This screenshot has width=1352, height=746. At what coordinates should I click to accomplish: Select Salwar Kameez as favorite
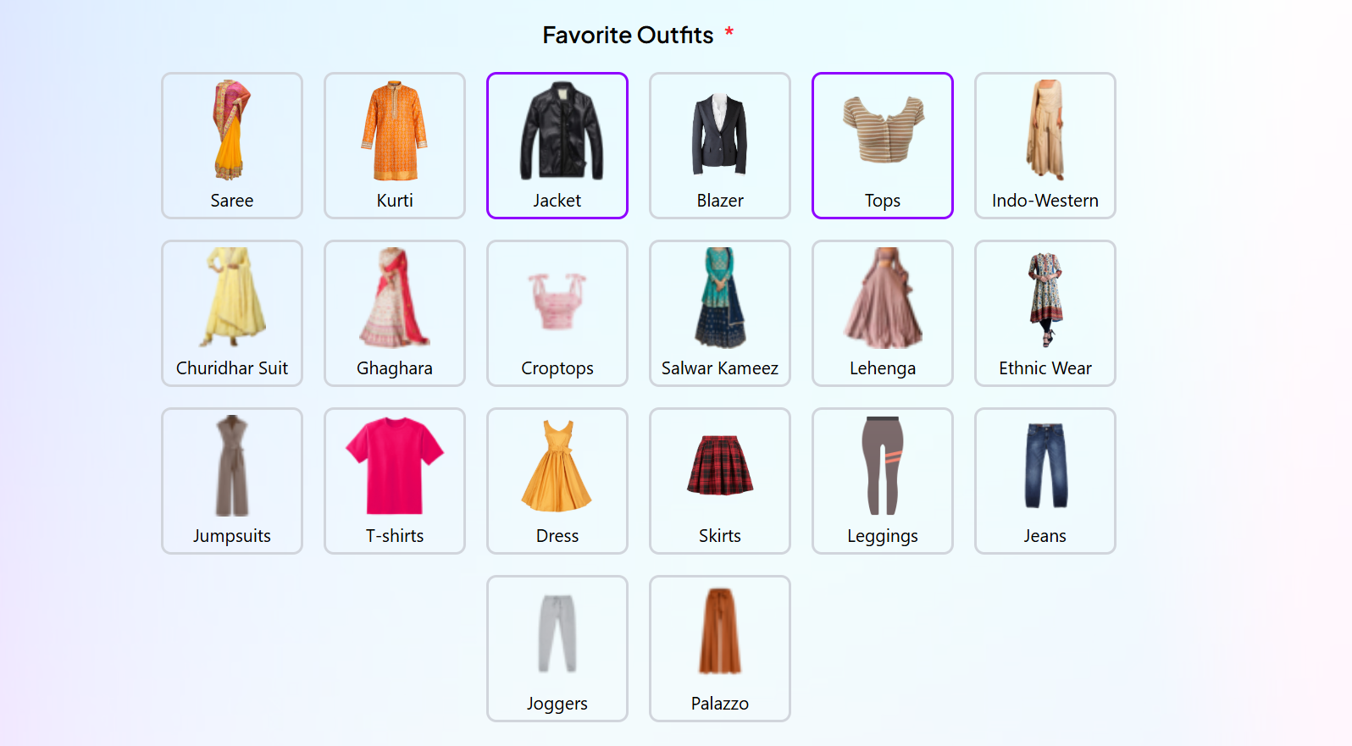(x=720, y=313)
